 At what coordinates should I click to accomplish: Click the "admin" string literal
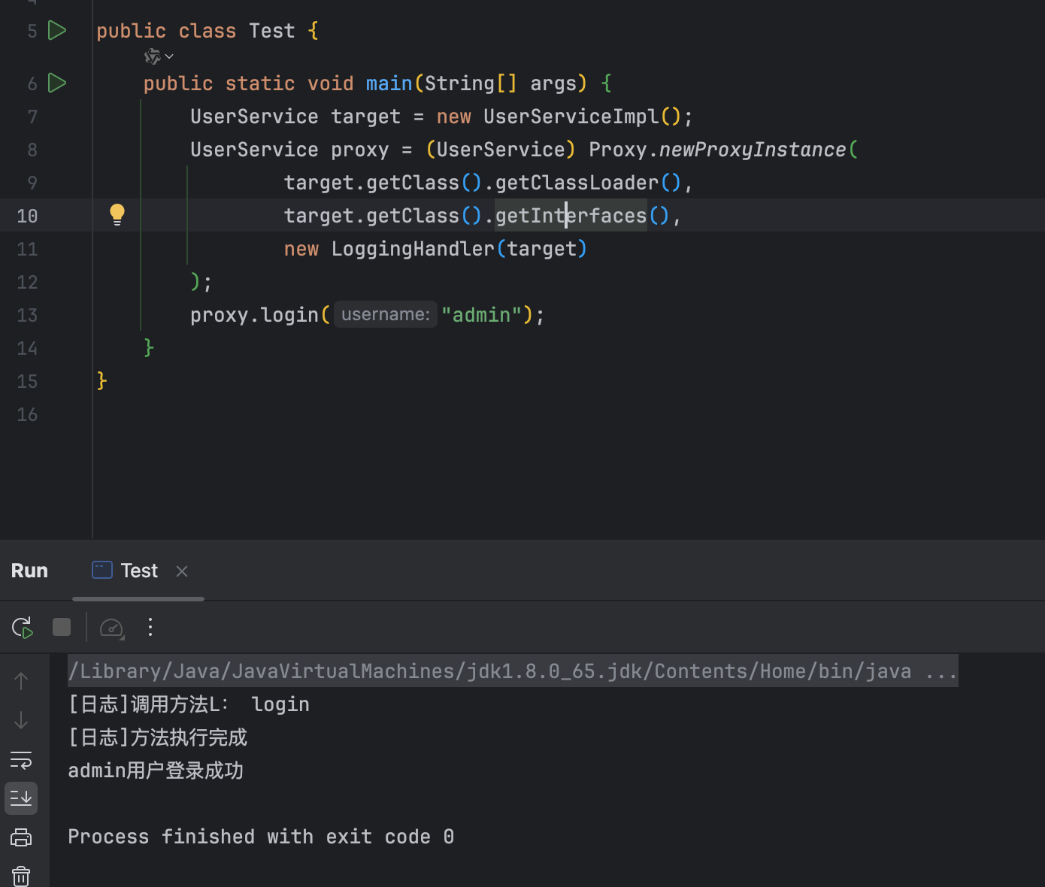pyautogui.click(x=481, y=315)
